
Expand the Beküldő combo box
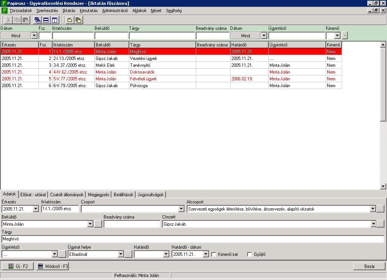tap(90, 224)
